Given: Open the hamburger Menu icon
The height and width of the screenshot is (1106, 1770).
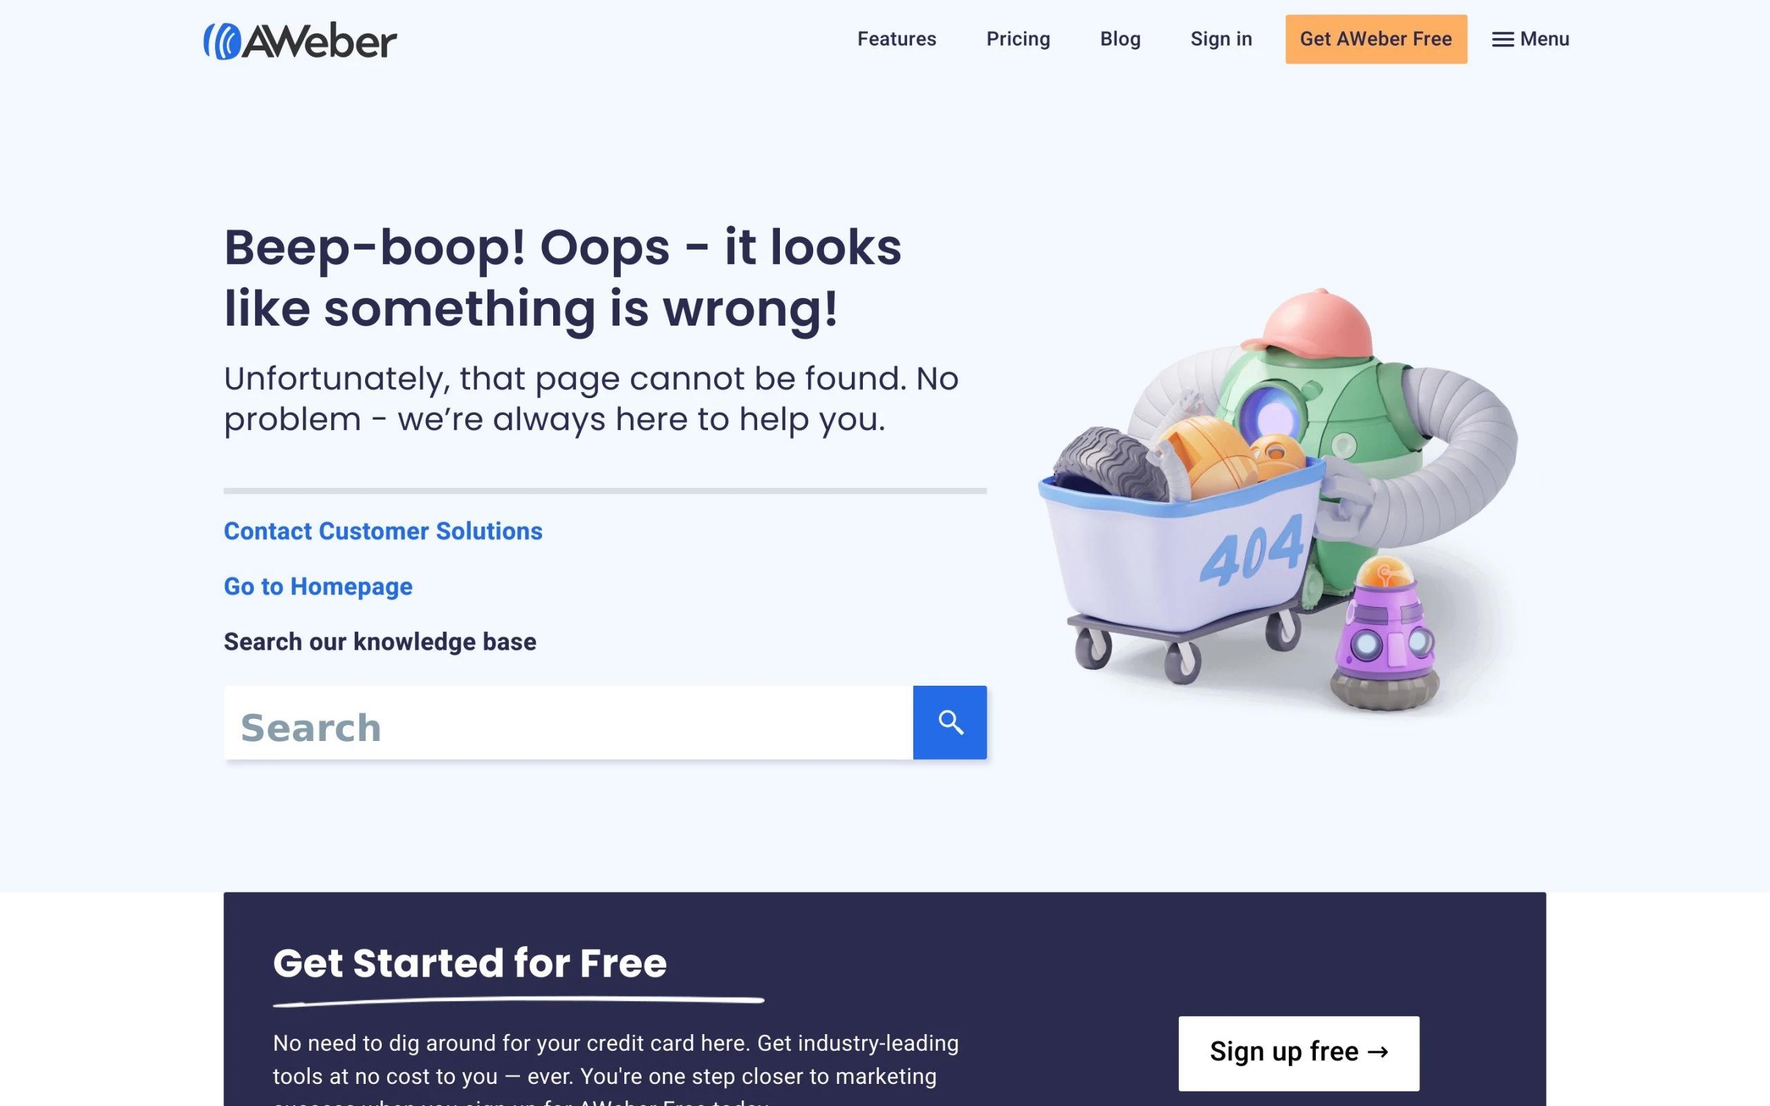Looking at the screenshot, I should [1502, 39].
